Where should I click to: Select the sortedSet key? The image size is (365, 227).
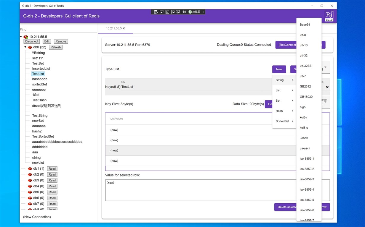coord(40,84)
